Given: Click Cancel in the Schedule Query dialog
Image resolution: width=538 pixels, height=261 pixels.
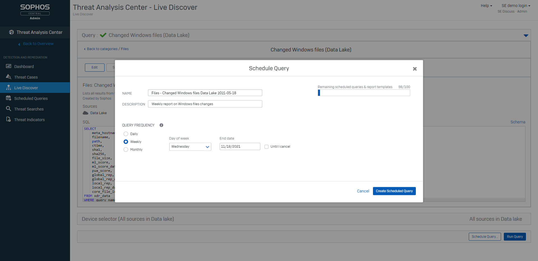Looking at the screenshot, I should (x=363, y=191).
